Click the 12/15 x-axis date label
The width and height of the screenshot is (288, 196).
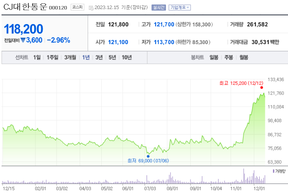[8, 188]
